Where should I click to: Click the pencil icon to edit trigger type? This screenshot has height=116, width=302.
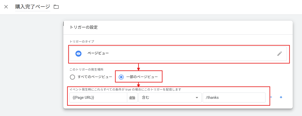[x=279, y=54]
